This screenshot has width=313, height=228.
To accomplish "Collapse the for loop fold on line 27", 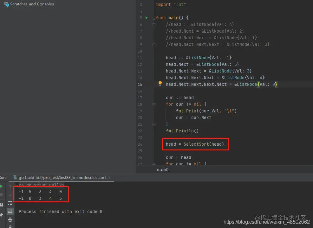I will (x=154, y=164).
